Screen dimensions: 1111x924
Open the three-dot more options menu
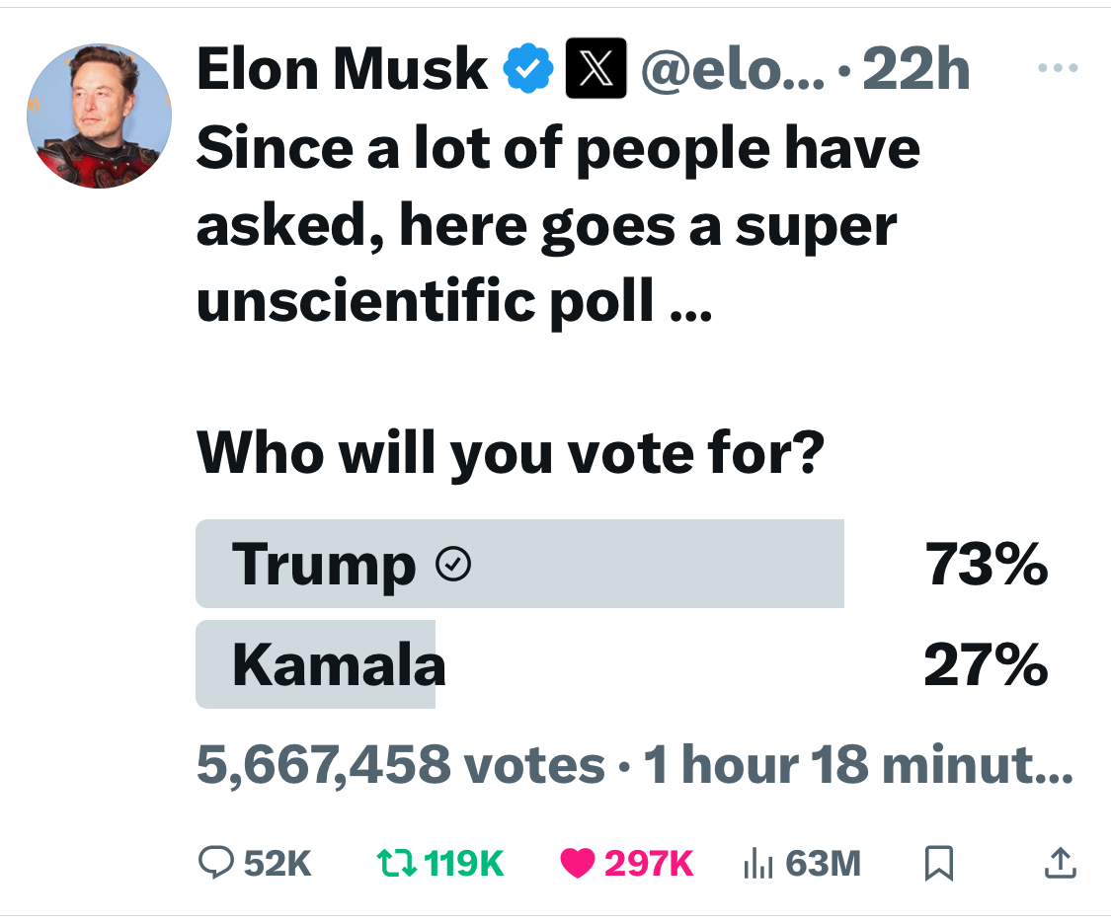(1058, 68)
